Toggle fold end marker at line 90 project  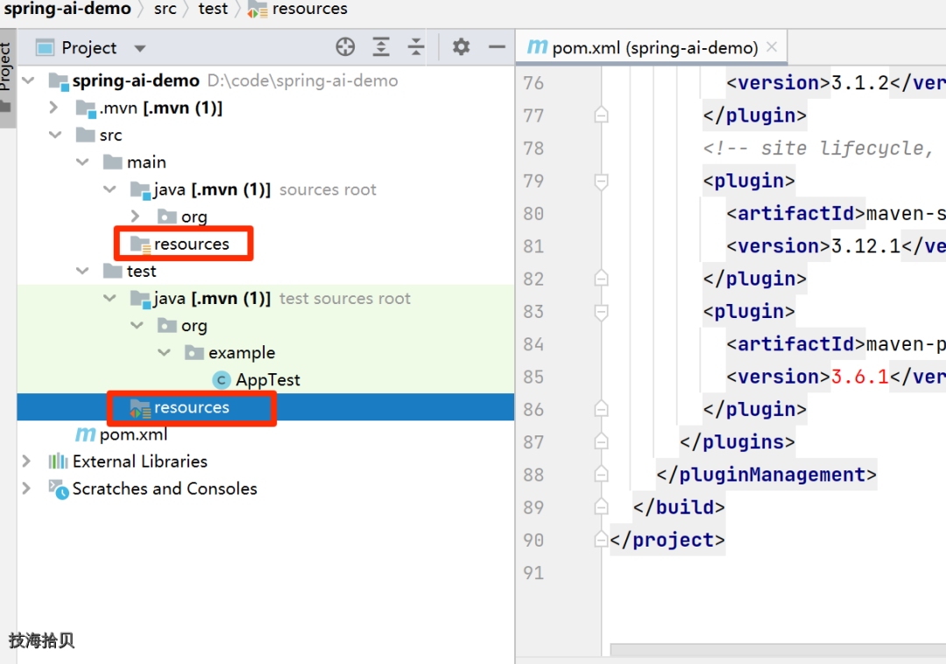[601, 540]
